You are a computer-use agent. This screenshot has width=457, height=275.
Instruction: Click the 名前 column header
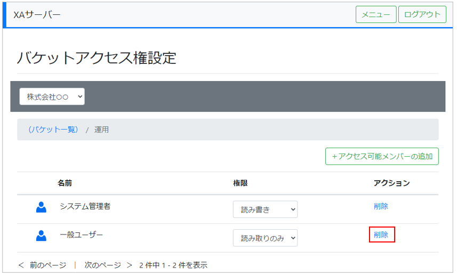coord(65,183)
